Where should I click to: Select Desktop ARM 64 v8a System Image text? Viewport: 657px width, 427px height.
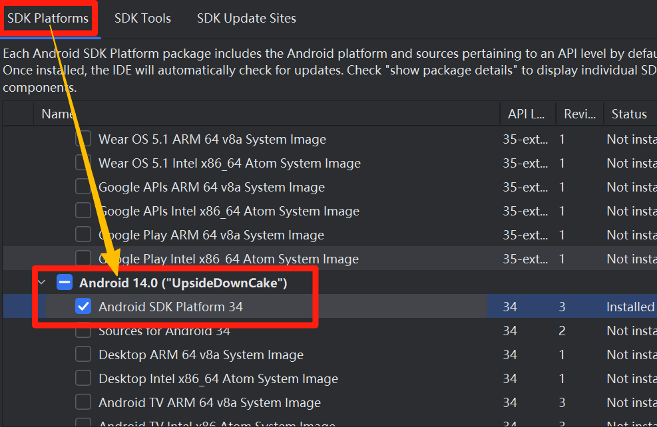(x=201, y=355)
